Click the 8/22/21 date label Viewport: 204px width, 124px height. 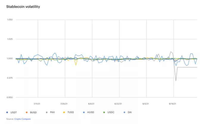pyautogui.click(x=118, y=104)
